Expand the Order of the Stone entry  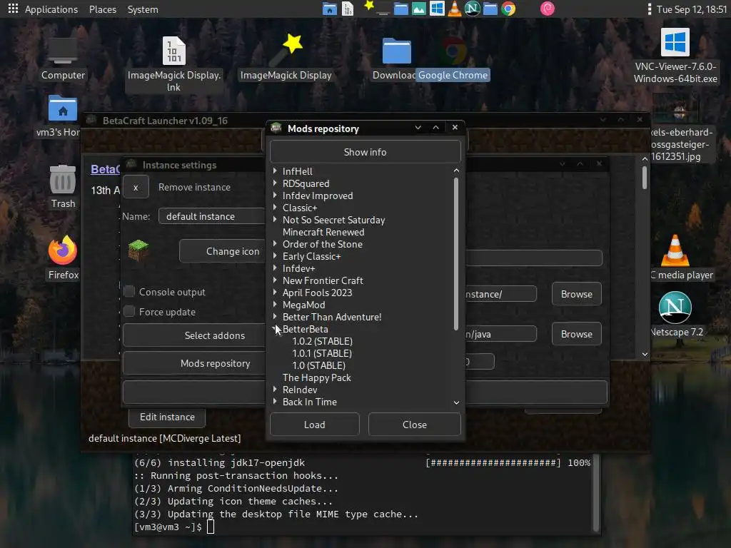pos(275,244)
